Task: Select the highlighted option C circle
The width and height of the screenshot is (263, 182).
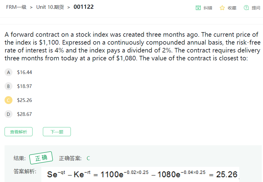Action: coord(9,100)
